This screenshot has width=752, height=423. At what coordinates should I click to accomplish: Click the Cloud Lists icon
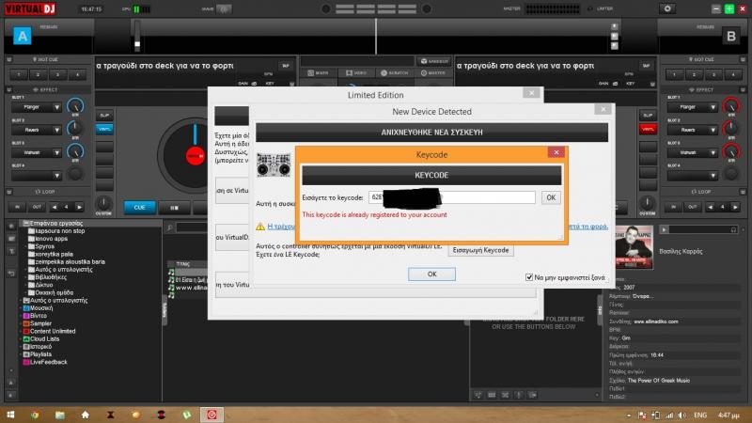point(25,338)
